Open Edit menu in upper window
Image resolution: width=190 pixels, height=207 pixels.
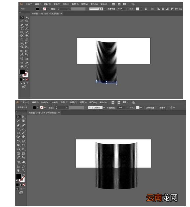tap(38, 4)
